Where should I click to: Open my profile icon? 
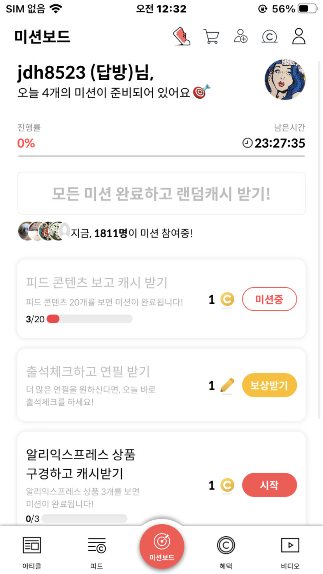point(298,37)
